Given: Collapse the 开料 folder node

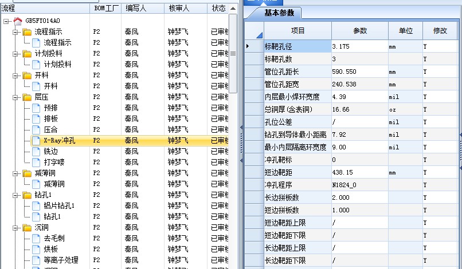Looking at the screenshot, I should 15,76.
